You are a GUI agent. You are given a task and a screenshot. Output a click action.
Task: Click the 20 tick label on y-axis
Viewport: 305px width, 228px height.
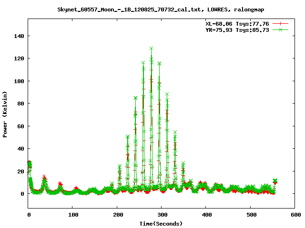(20, 171)
